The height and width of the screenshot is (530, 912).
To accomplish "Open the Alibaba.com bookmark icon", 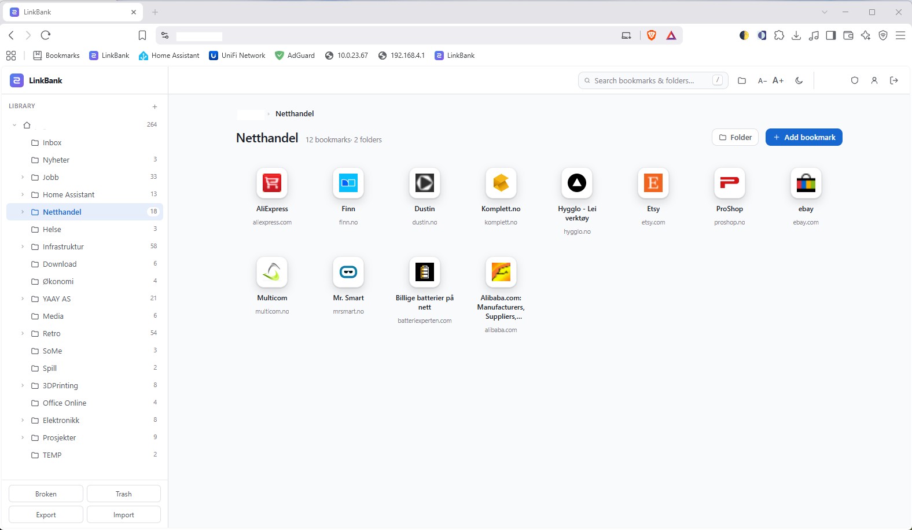I will pyautogui.click(x=501, y=272).
